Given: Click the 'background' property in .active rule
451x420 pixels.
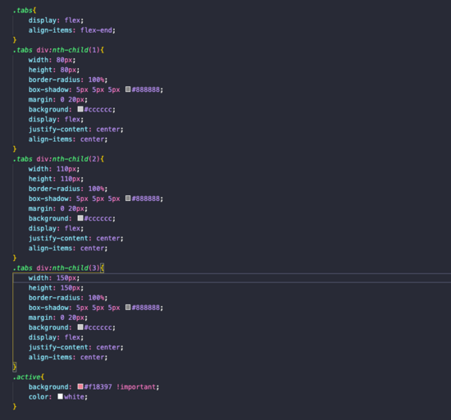Looking at the screenshot, I should click(48, 387).
